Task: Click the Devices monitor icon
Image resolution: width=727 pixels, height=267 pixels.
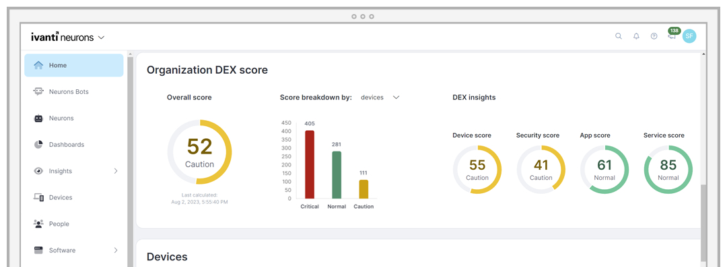Action: coord(38,197)
